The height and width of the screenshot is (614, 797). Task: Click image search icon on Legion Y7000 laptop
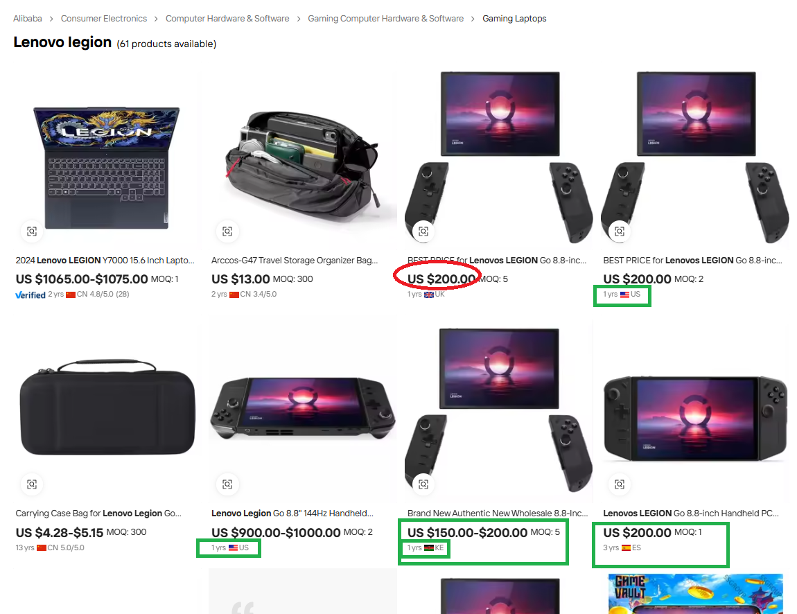coord(31,231)
